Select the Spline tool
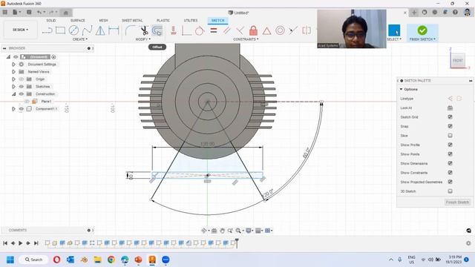 87,30
